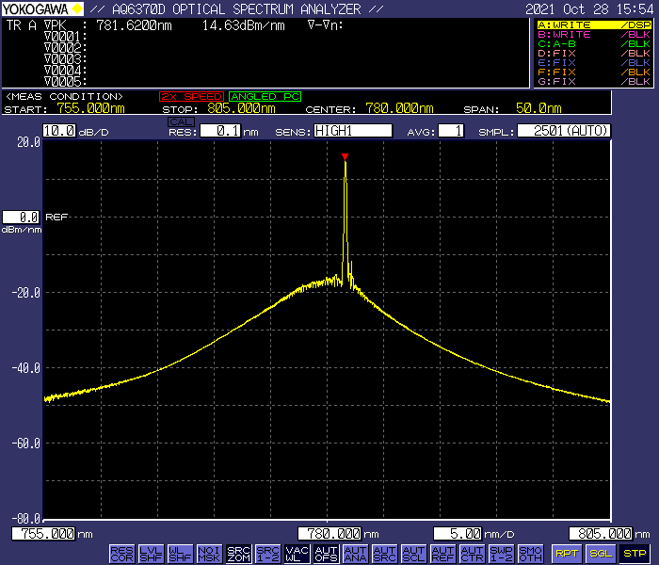
Task: Select marker ∇0004 row
Action: pyautogui.click(x=66, y=71)
